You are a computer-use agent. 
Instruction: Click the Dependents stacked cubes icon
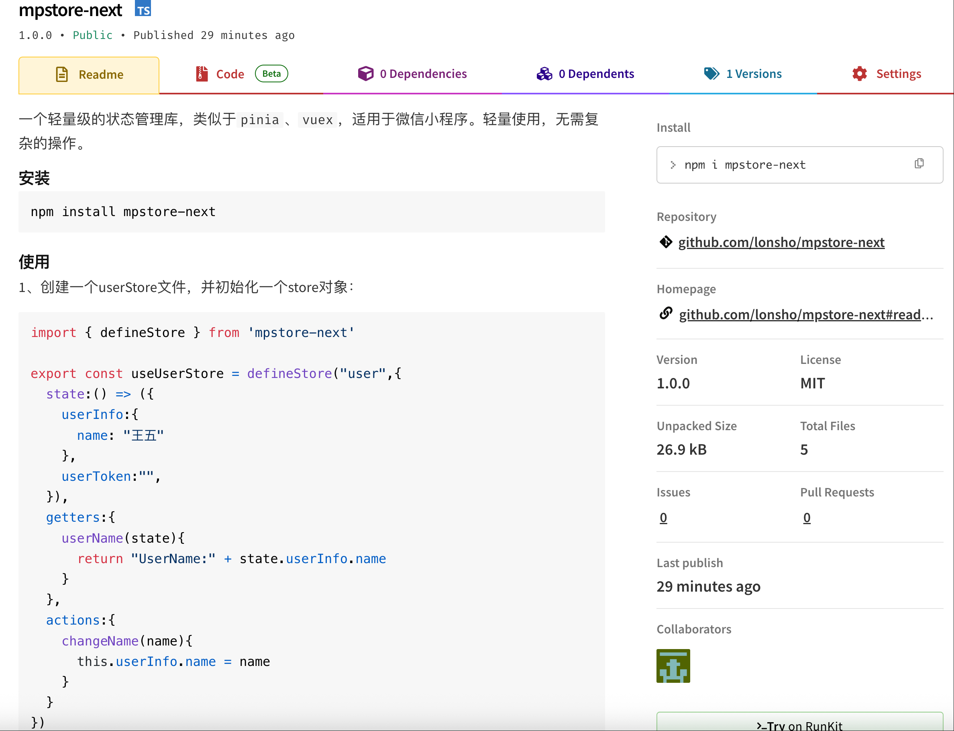click(544, 74)
